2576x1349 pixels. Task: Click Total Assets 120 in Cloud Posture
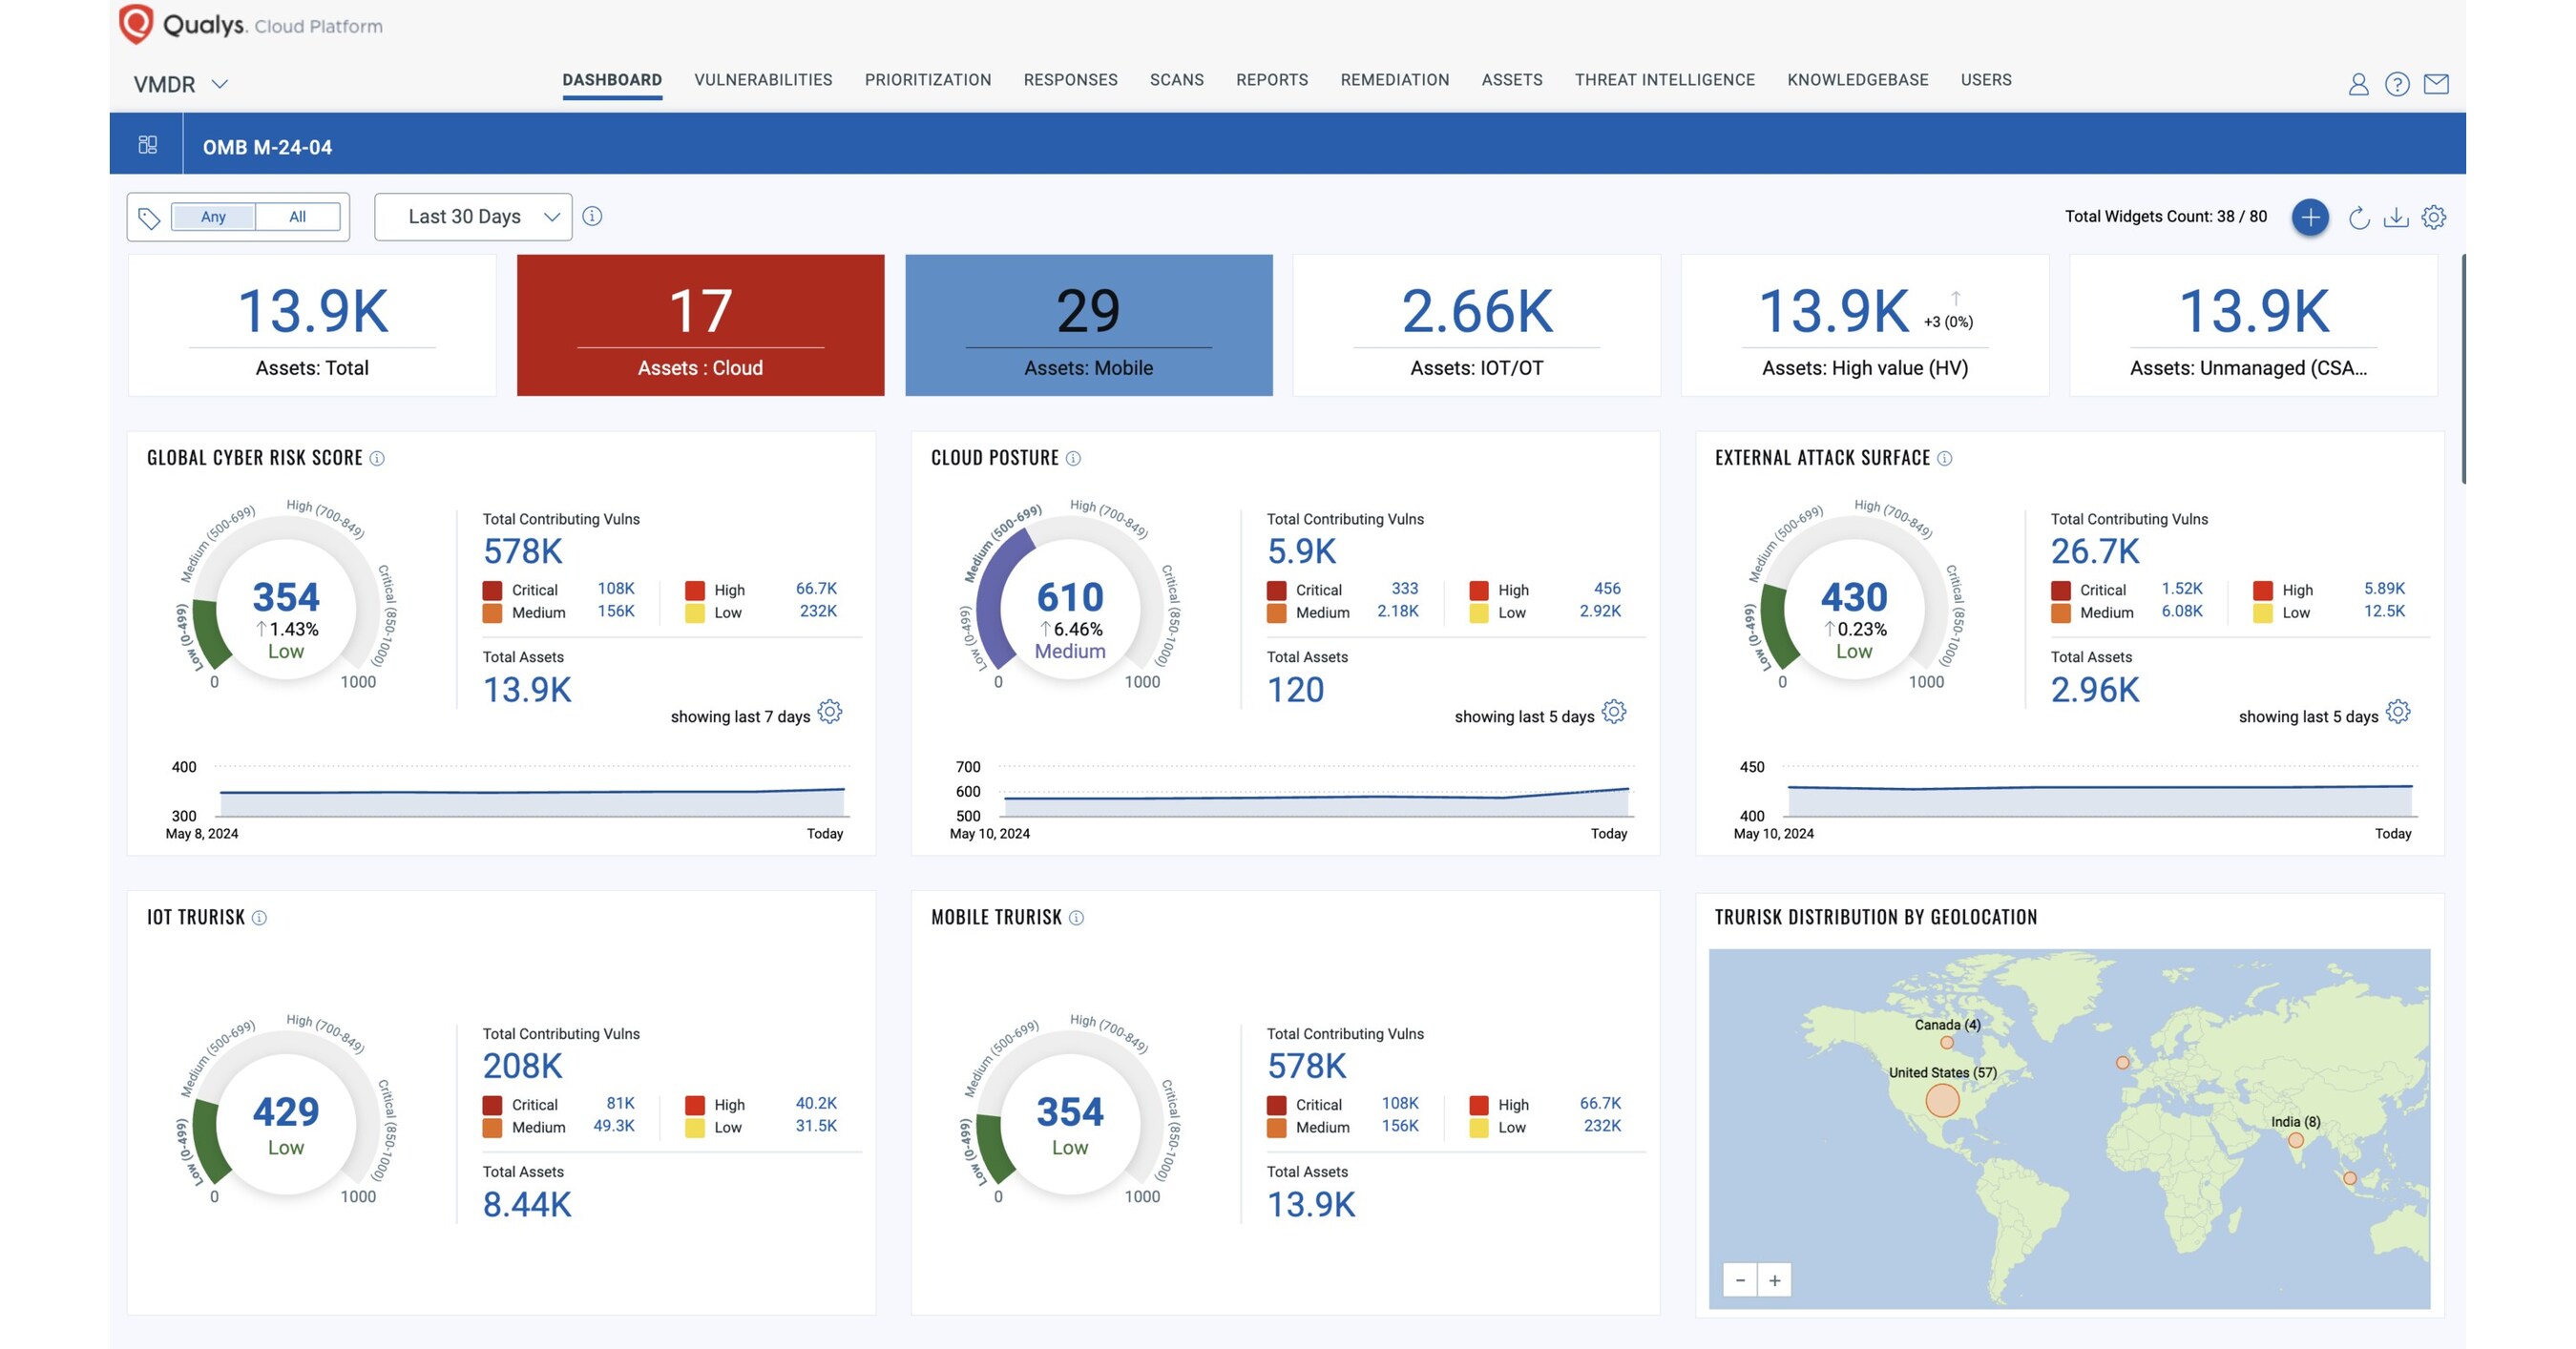pos(1295,691)
